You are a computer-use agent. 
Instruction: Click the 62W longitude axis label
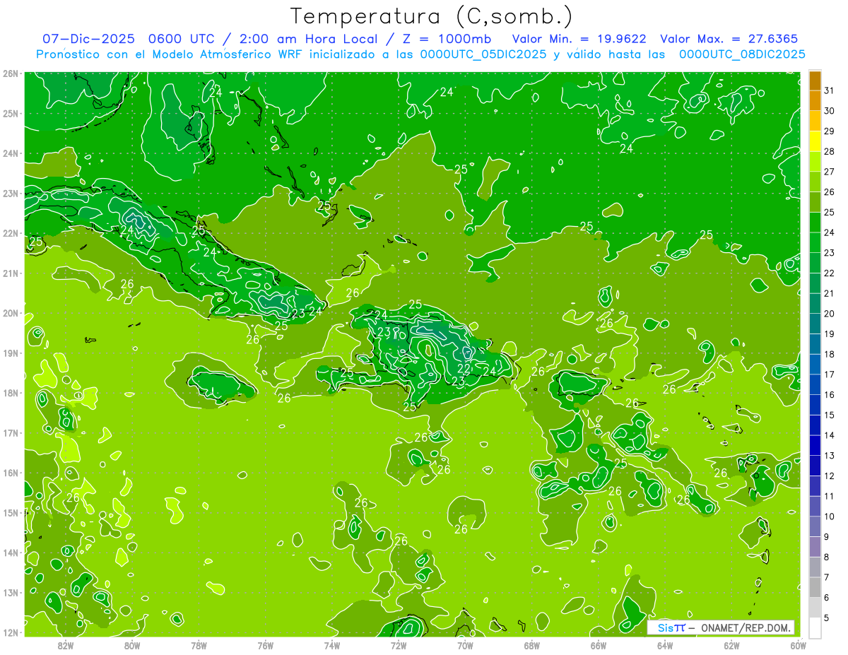pyautogui.click(x=732, y=645)
